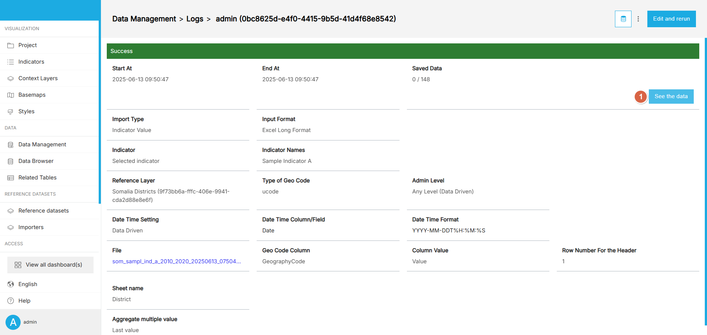Click the Excel Long Format value
Image resolution: width=707 pixels, height=335 pixels.
pos(286,130)
